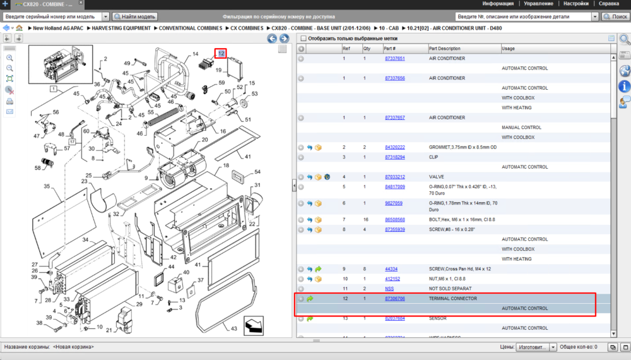Open the news icon in right sidebar
This screenshot has height=360, width=631.
pos(625,55)
